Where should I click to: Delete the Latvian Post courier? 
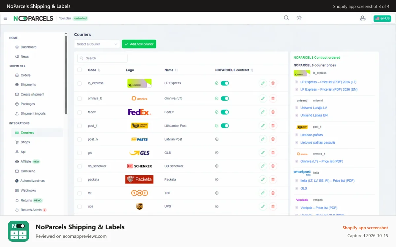click(x=273, y=139)
